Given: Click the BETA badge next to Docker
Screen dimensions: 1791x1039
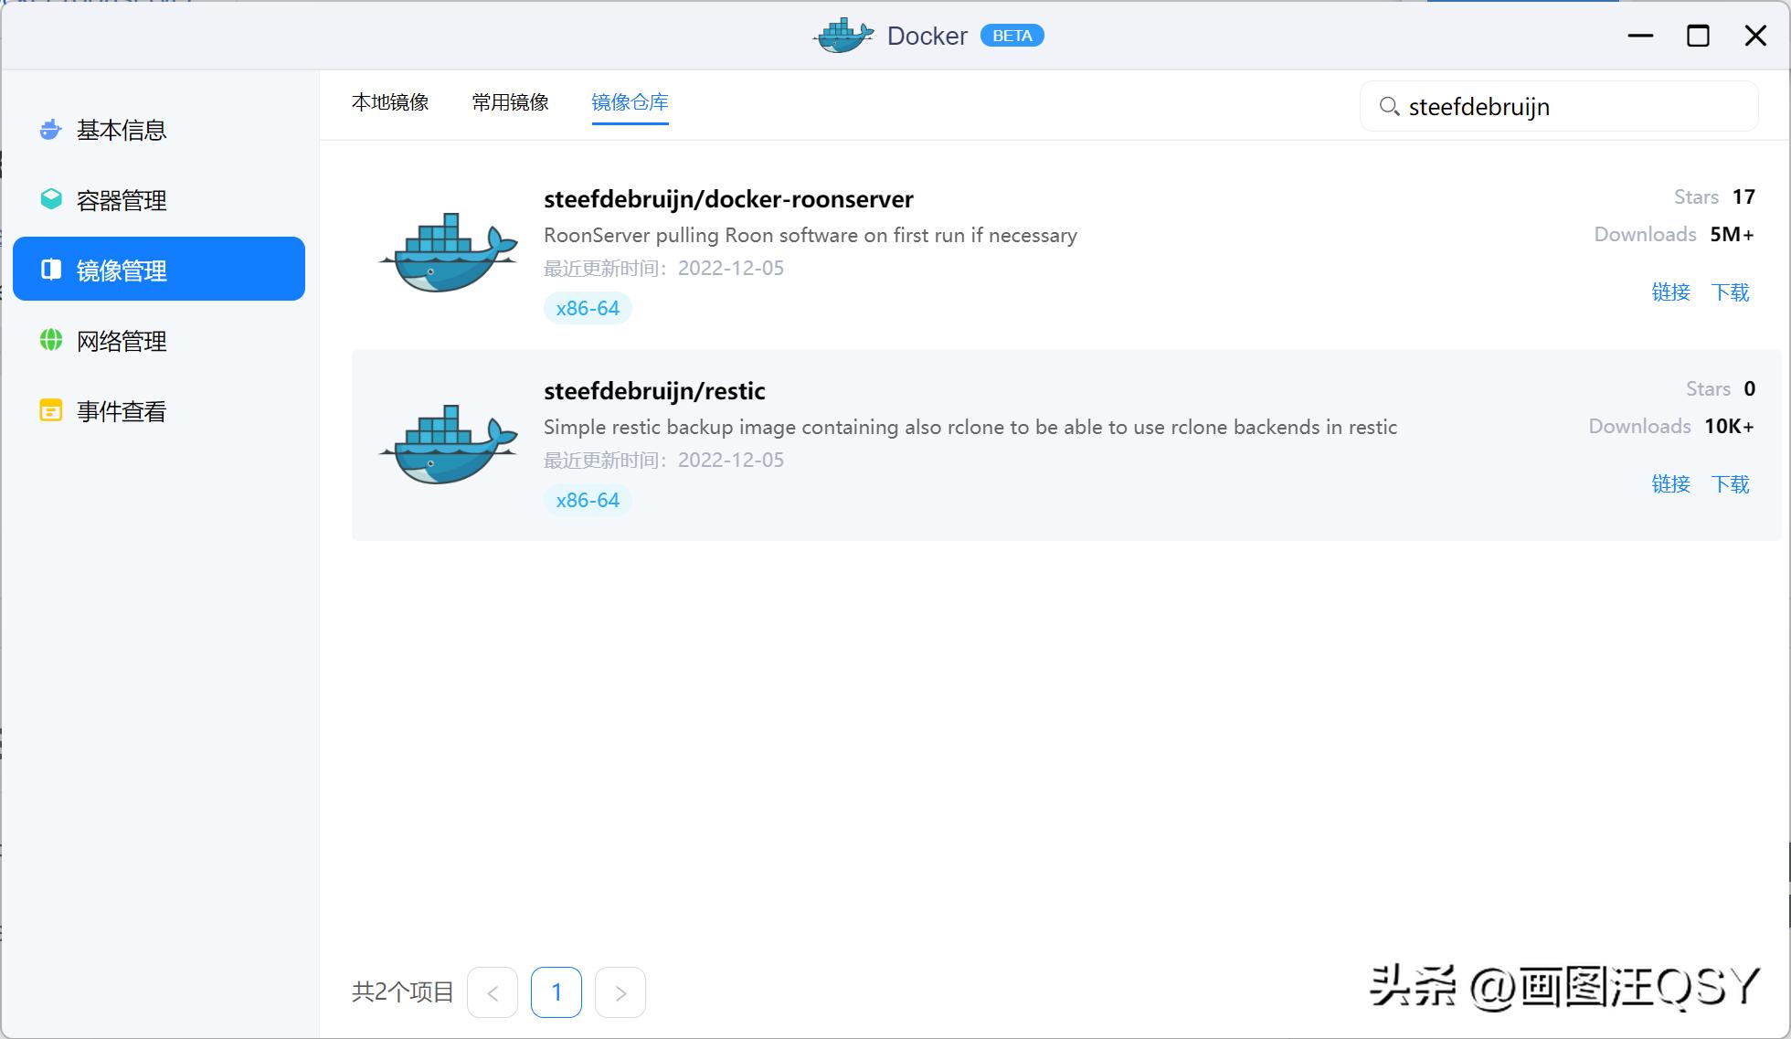Looking at the screenshot, I should click(x=1012, y=36).
